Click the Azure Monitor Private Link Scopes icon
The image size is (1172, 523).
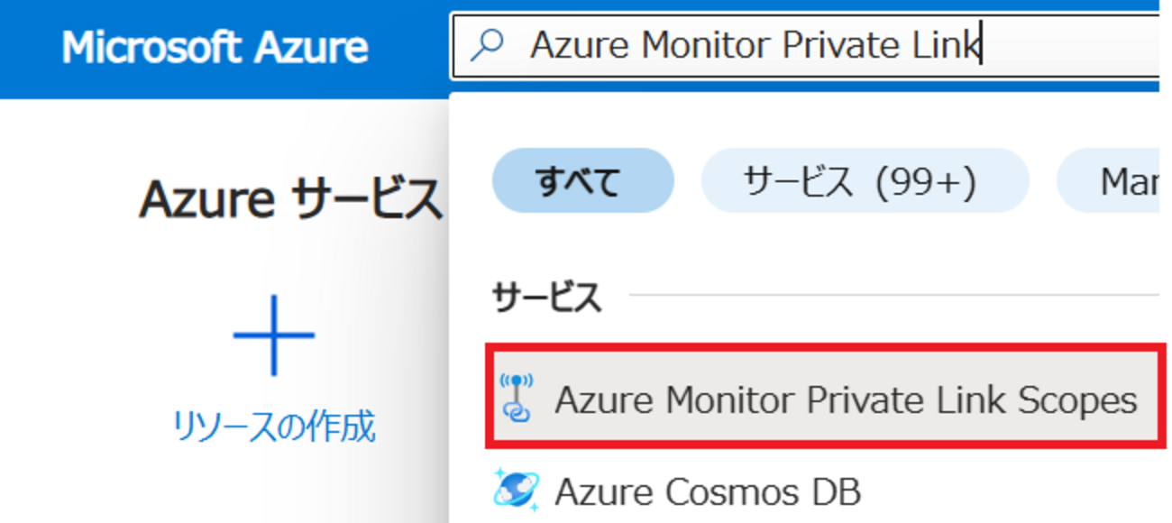coord(517,399)
